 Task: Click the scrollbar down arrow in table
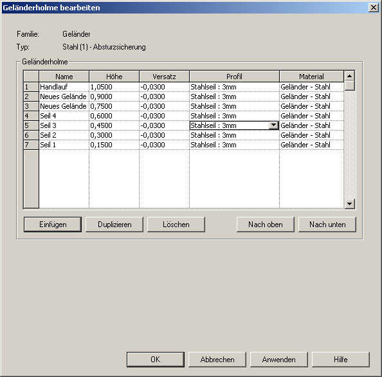[350, 203]
